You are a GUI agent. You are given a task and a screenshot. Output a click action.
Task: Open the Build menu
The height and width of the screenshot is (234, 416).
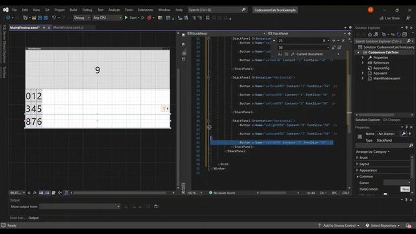coord(73,10)
